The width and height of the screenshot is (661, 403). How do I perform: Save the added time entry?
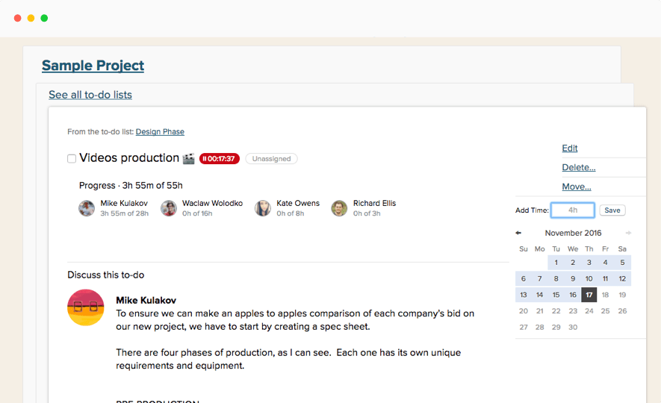click(x=612, y=210)
